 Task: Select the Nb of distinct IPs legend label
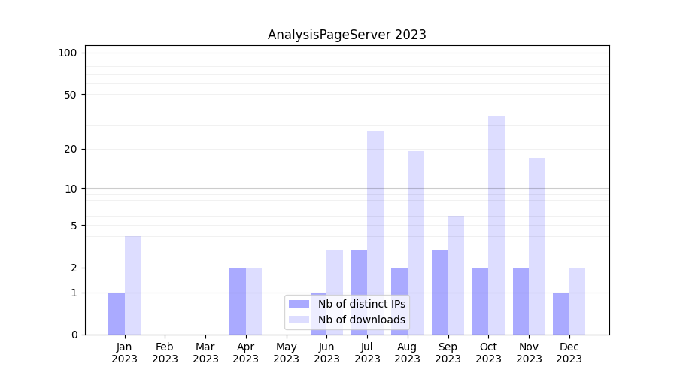(361, 304)
